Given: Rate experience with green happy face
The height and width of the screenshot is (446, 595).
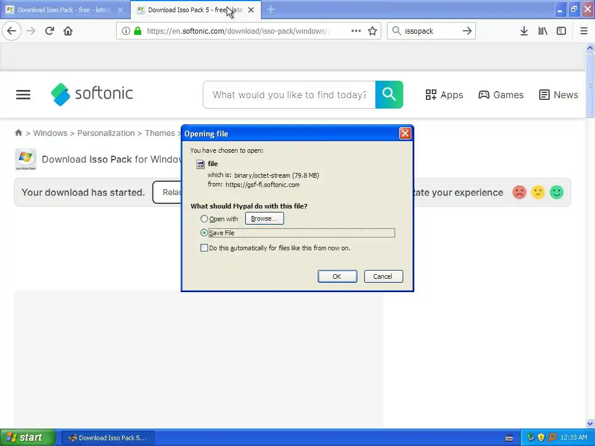Looking at the screenshot, I should tap(556, 192).
